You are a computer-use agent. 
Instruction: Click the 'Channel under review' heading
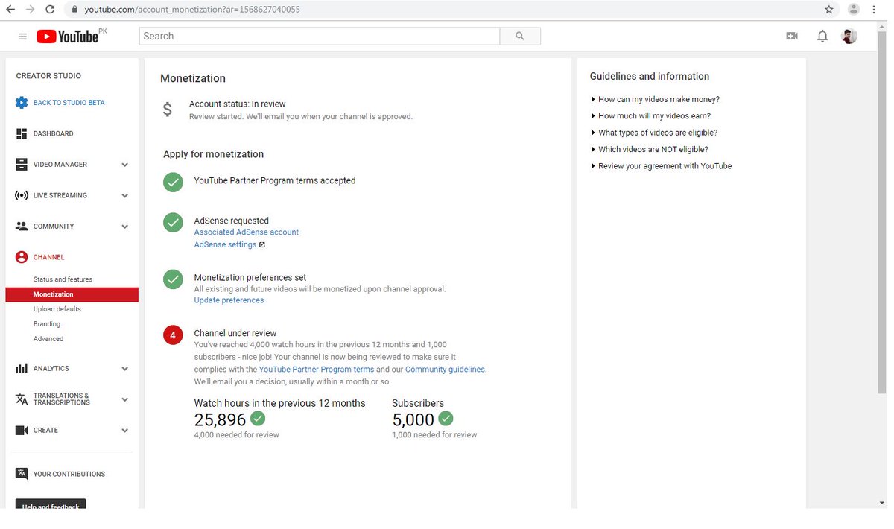(235, 333)
